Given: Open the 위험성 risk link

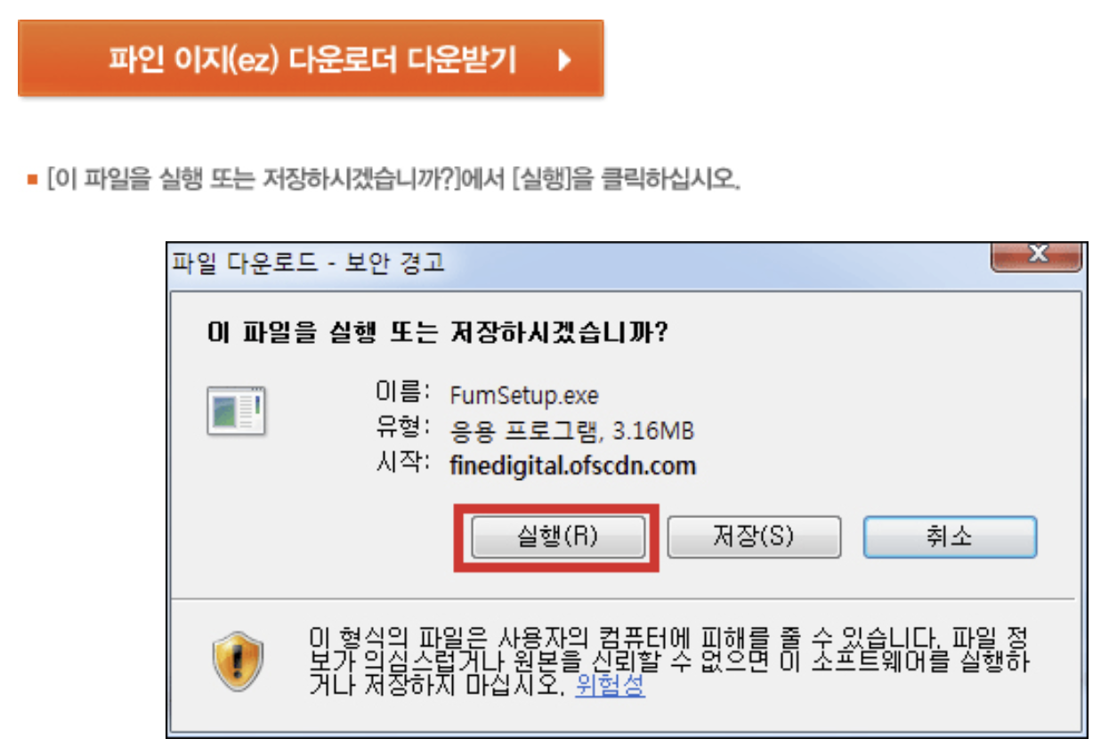Looking at the screenshot, I should pos(610,686).
